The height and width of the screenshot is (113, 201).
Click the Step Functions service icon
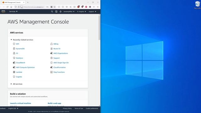(x=52, y=72)
